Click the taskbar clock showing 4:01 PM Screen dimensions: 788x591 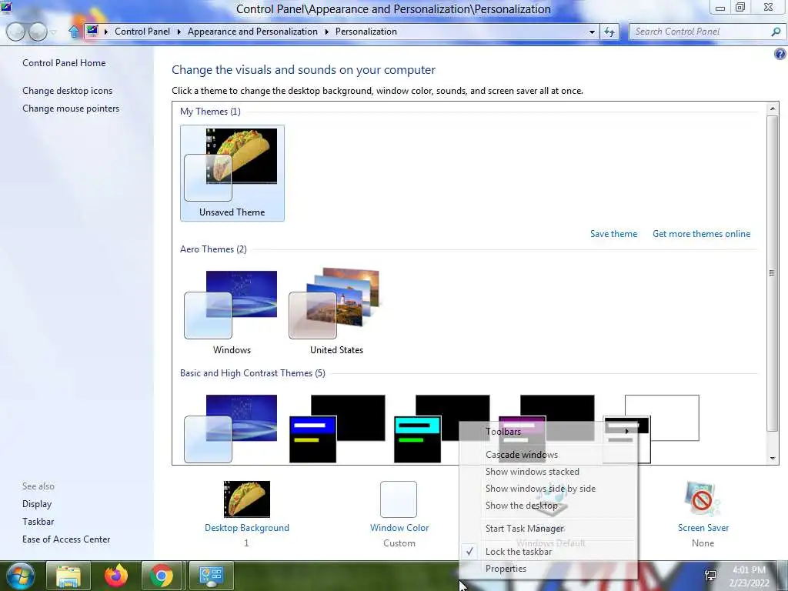click(750, 576)
